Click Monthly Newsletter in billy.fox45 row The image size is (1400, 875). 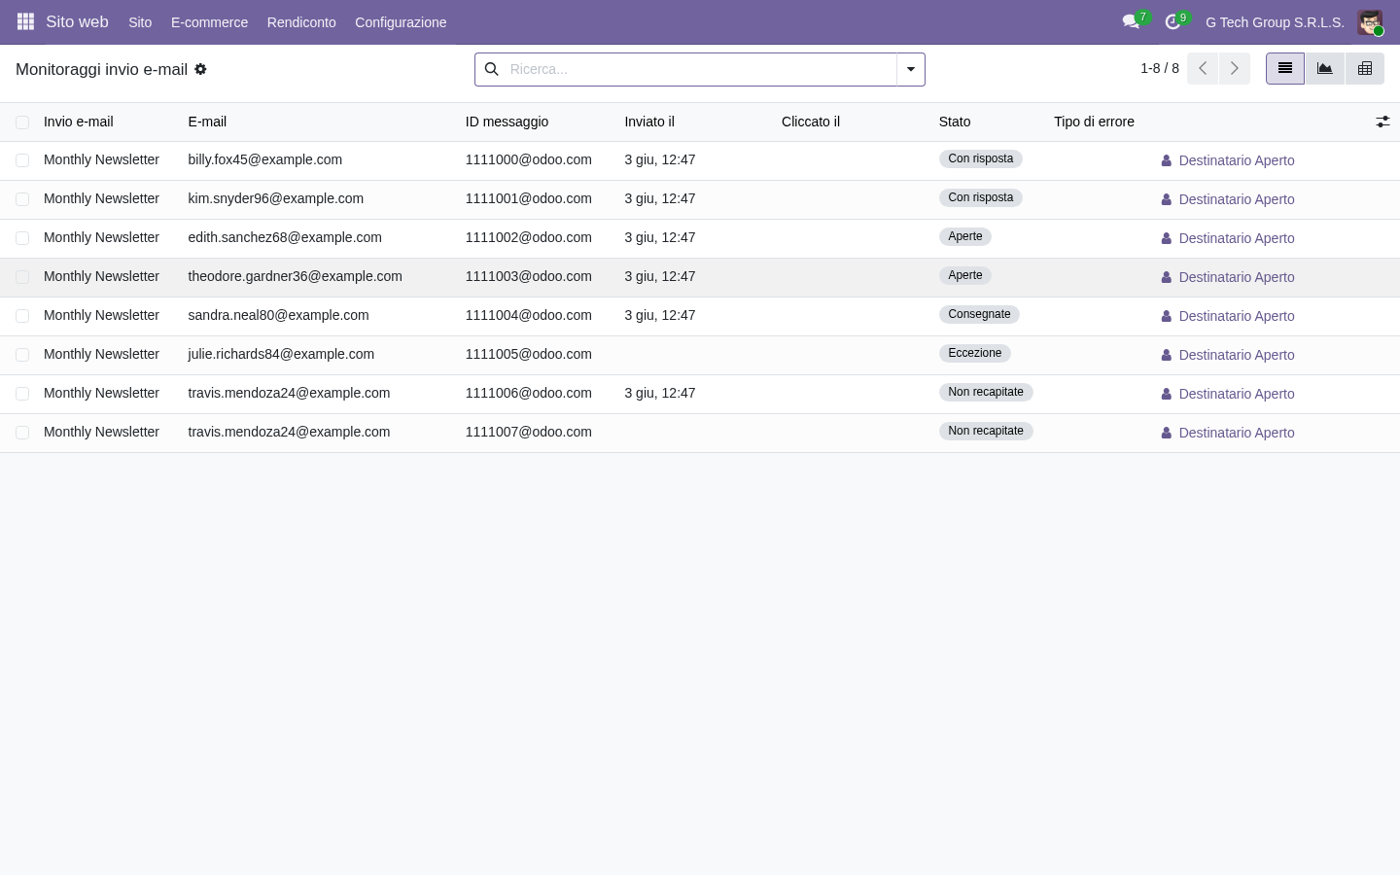[x=101, y=159]
